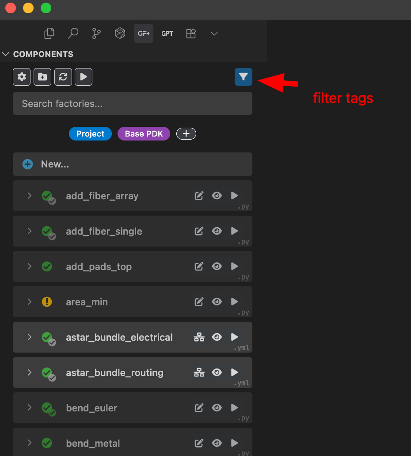Viewport: 411px width, 456px height.
Task: Select the GF+ panel icon
Action: click(143, 33)
